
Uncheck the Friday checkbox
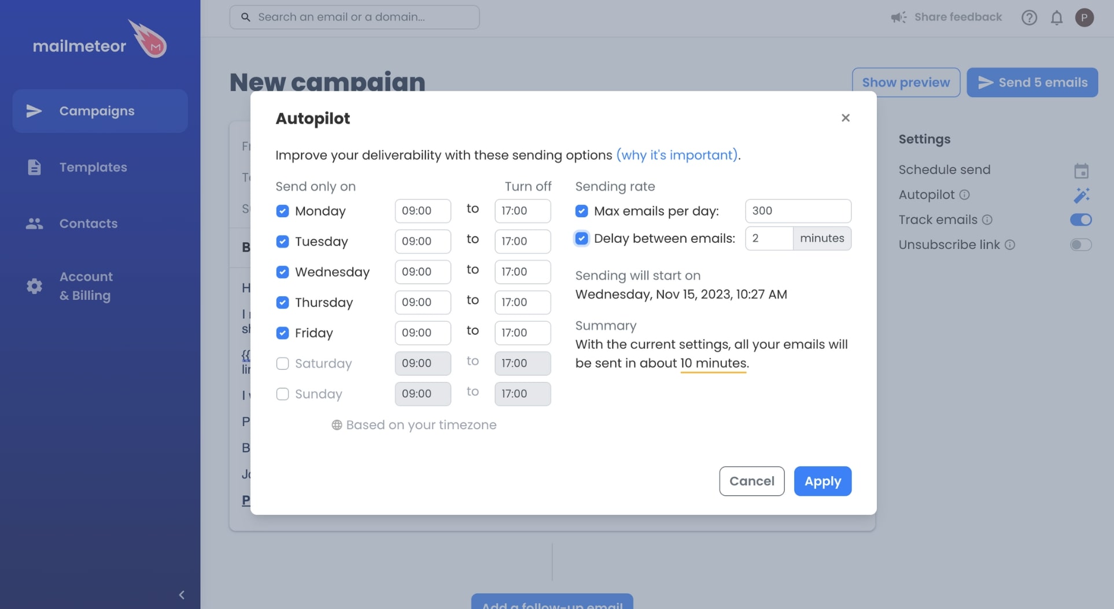coord(282,333)
